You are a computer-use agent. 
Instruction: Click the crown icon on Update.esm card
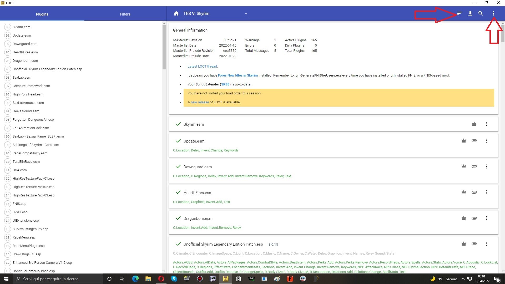coord(464,141)
